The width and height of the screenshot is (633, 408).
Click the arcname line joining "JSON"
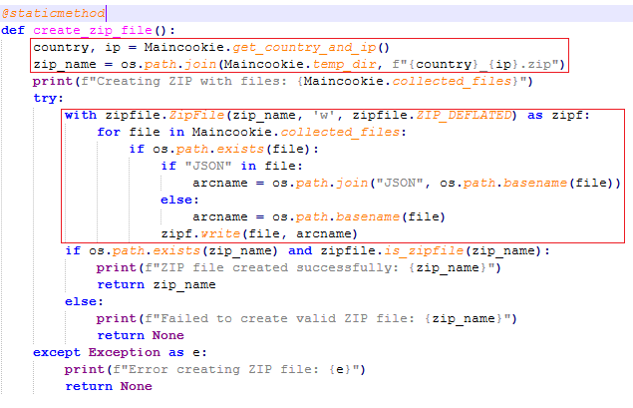407,184
